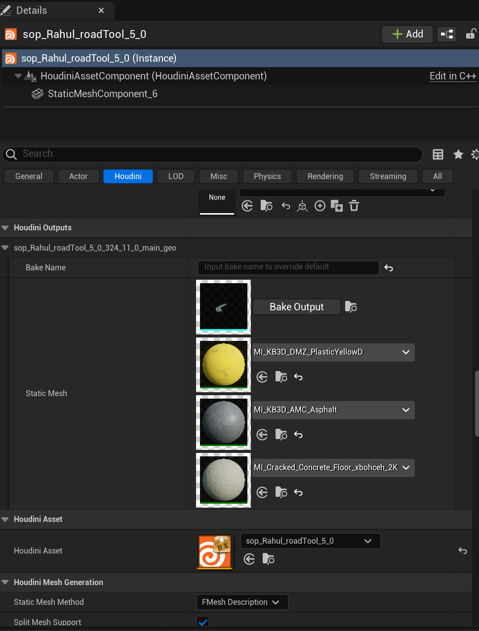Pick an actor using the actor picker icon
Image resolution: width=479 pixels, height=631 pixels.
coord(302,206)
